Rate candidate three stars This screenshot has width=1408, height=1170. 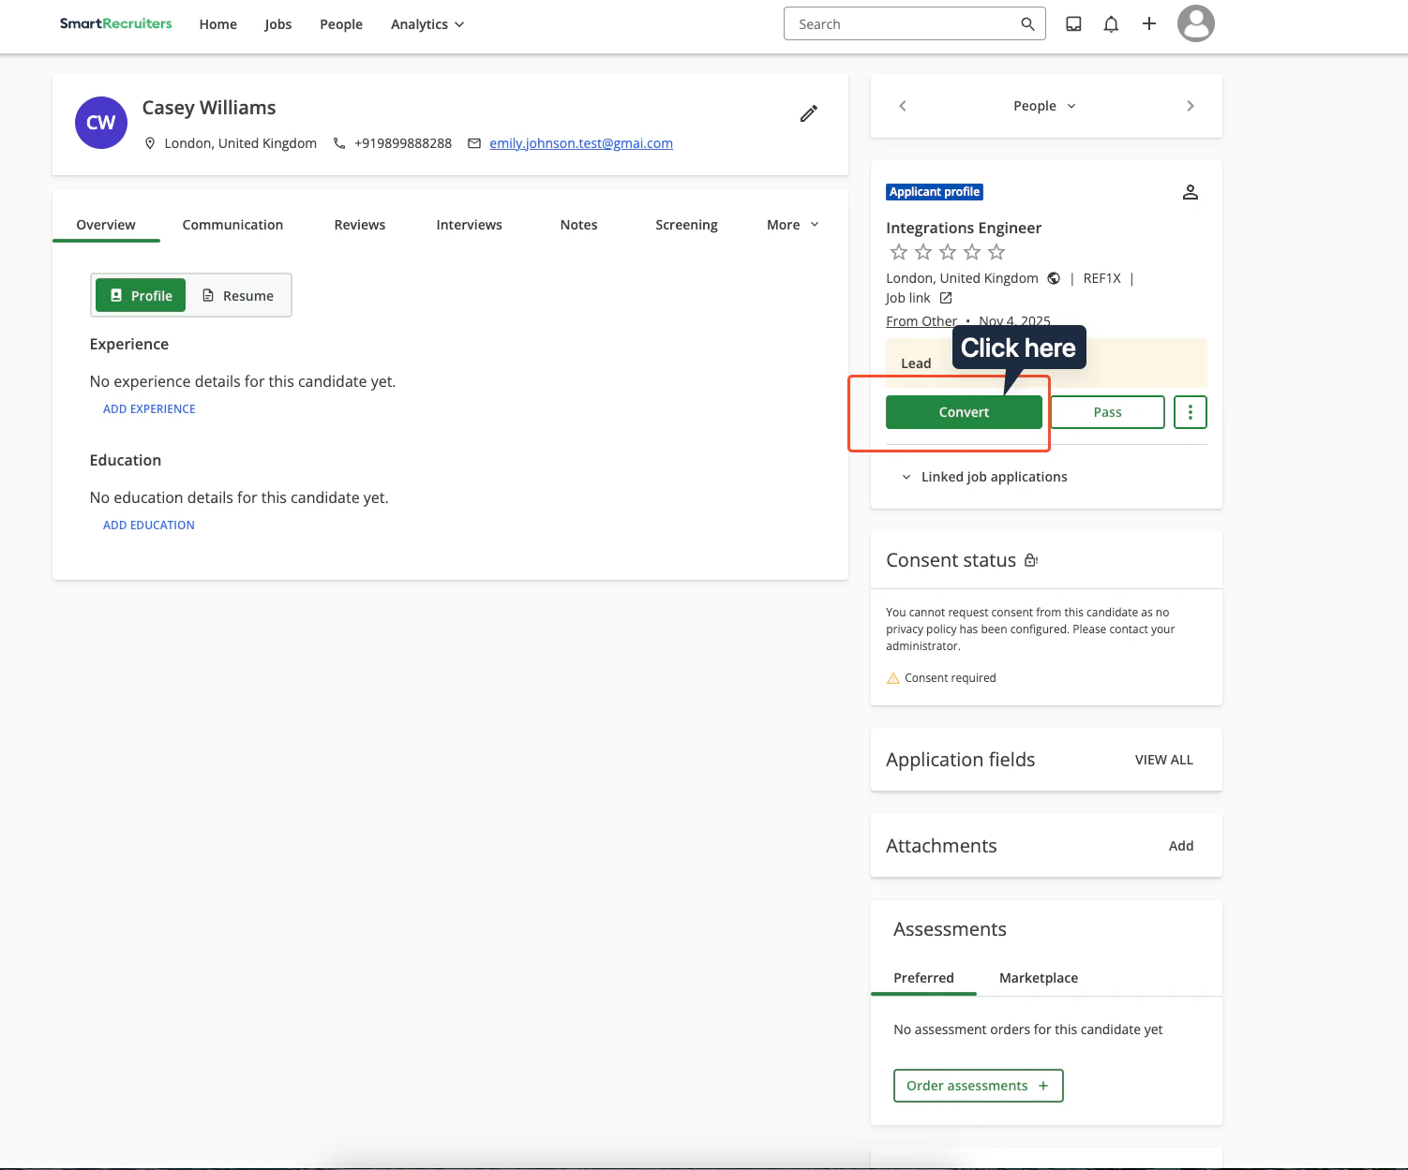click(x=948, y=252)
